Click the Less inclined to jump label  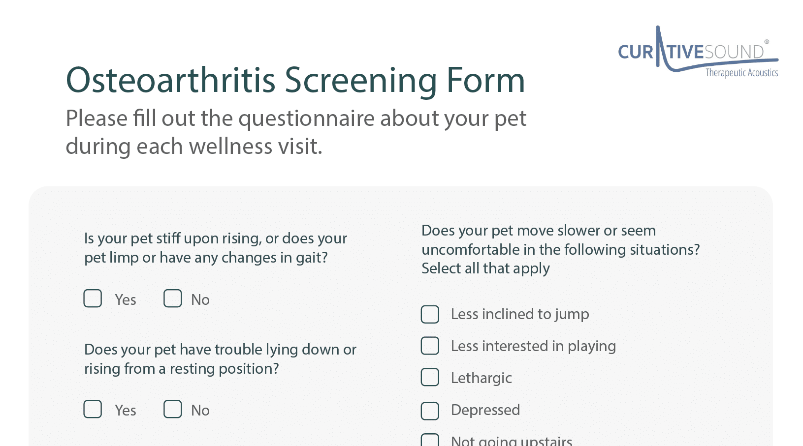click(520, 314)
